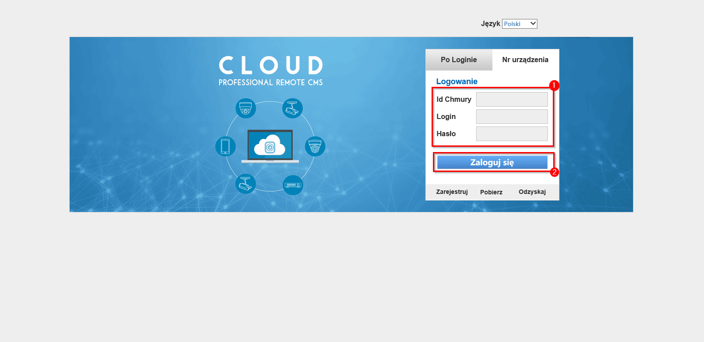
Task: Click the Hasło password field
Action: (x=512, y=134)
